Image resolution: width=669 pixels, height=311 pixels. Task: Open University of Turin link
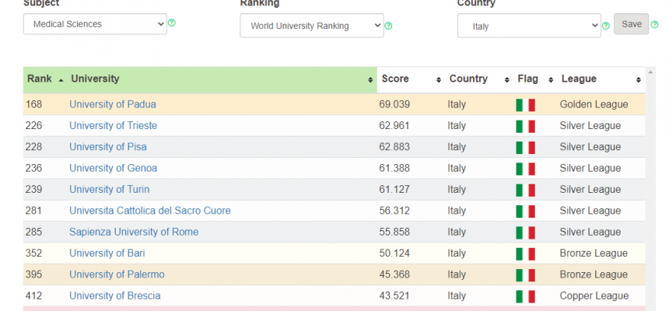(109, 190)
